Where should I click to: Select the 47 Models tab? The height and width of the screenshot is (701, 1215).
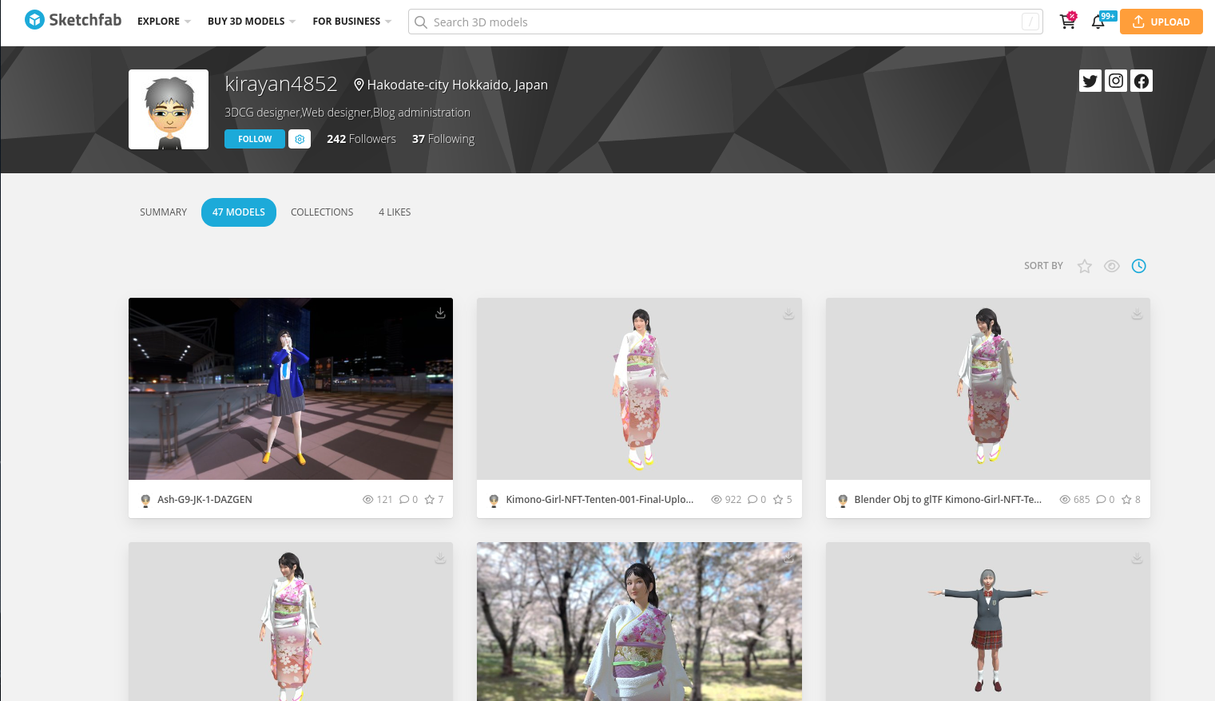click(239, 212)
